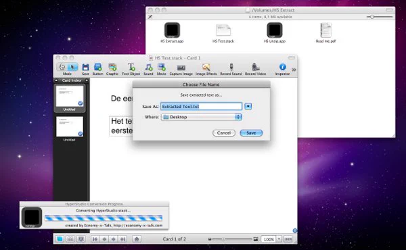Click the 100% zoom field
Image resolution: width=406 pixels, height=250 pixels.
click(x=269, y=239)
